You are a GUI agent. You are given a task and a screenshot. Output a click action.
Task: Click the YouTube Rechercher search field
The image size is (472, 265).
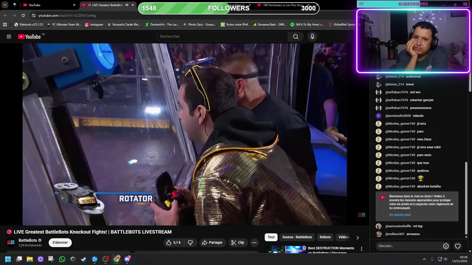(222, 36)
